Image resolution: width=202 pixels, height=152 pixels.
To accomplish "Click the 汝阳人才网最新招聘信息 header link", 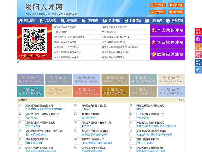I will click(38, 14).
